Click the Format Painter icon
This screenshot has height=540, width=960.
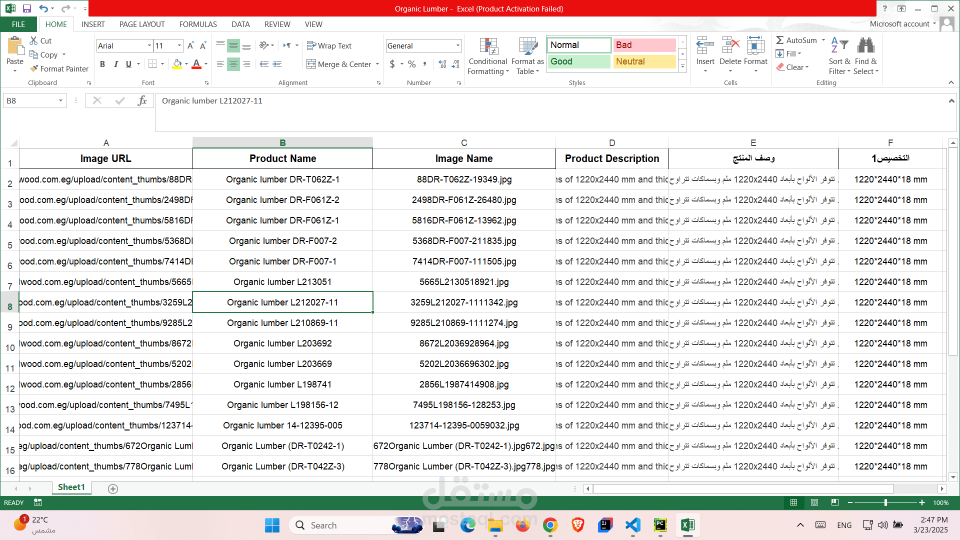coord(34,68)
